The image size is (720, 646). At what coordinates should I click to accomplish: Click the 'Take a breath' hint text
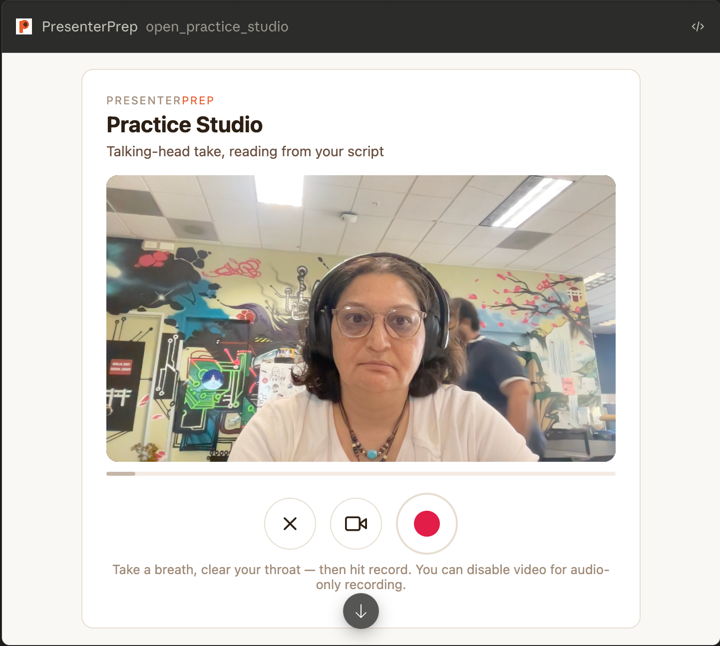coord(361,577)
